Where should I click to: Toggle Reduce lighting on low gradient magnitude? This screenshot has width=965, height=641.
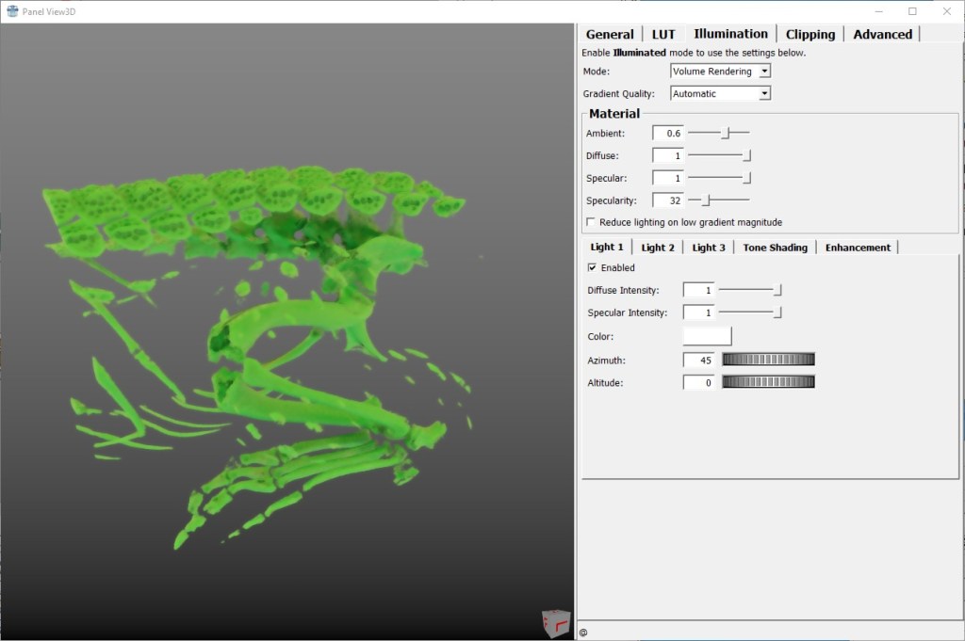coord(591,222)
